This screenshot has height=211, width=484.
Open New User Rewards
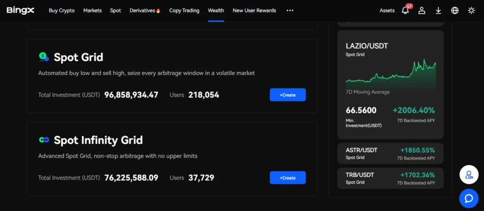click(254, 10)
